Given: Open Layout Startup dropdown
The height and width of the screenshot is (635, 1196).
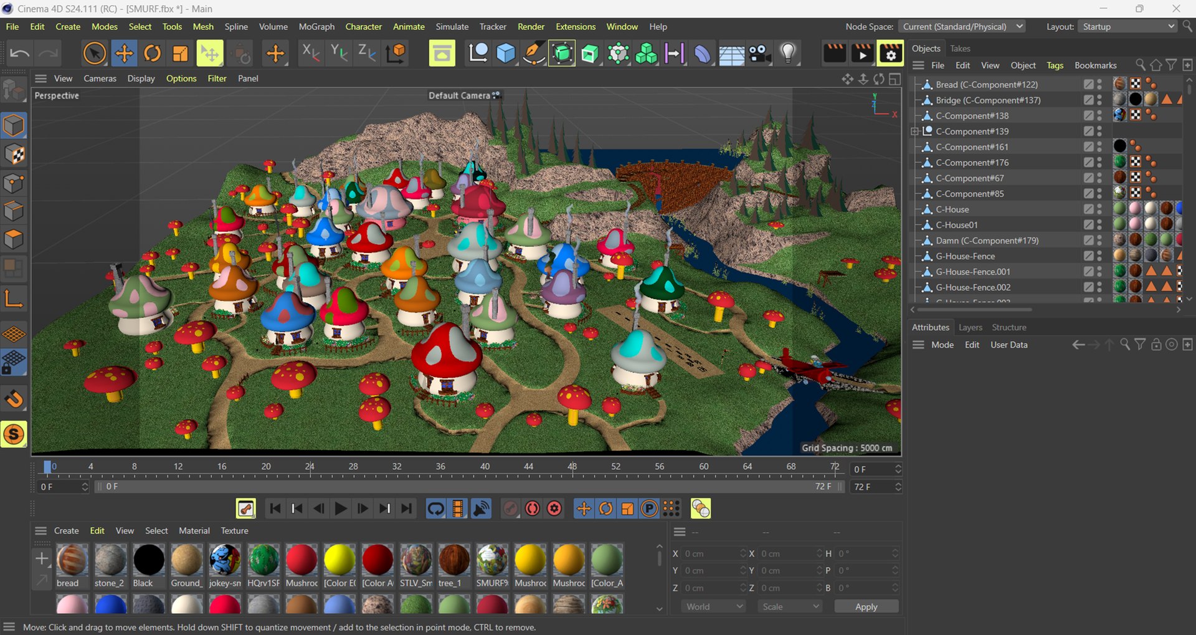Looking at the screenshot, I should tap(1128, 27).
